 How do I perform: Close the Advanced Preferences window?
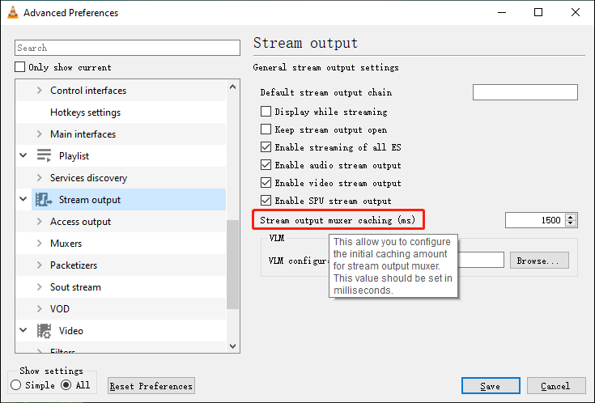coord(576,12)
